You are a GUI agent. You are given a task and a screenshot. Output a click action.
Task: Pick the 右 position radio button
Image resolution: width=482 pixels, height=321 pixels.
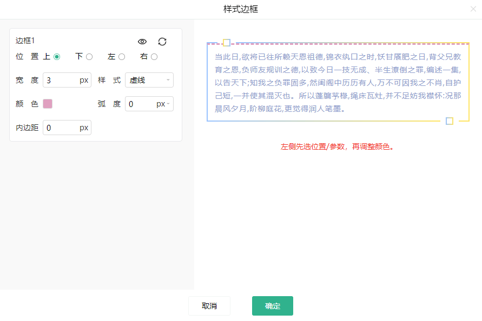(154, 57)
